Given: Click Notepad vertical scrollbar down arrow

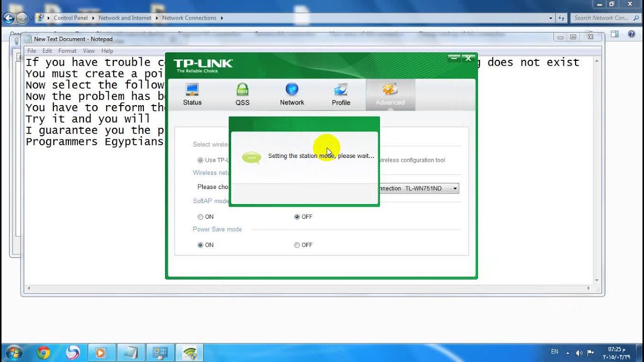Looking at the screenshot, I should point(597,281).
